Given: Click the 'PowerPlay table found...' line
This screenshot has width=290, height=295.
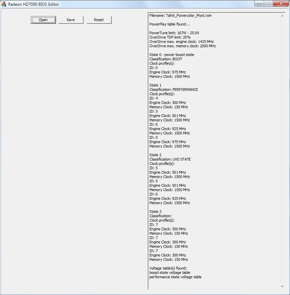Looking at the screenshot, I should pos(170,24).
